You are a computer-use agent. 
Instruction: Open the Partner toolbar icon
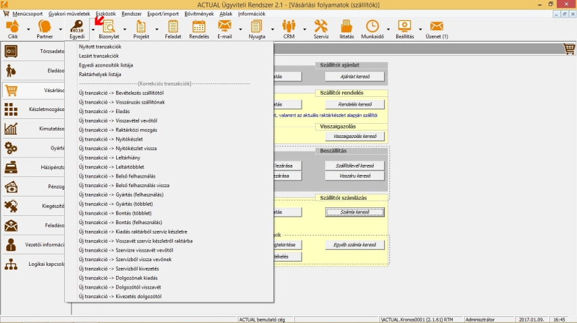point(45,28)
